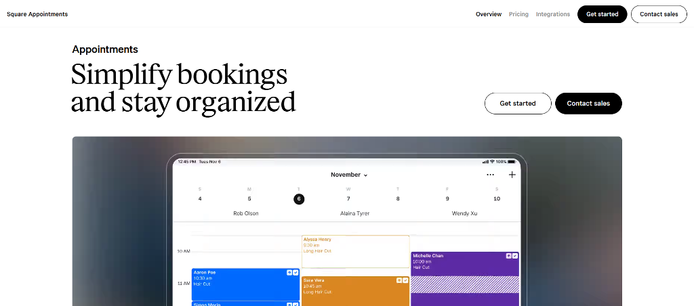Click the 11 AM time label
This screenshot has width=694, height=306.
pyautogui.click(x=183, y=283)
